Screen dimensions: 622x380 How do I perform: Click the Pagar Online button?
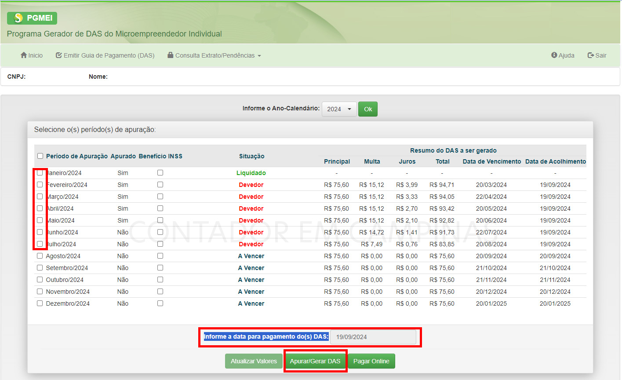pos(371,361)
